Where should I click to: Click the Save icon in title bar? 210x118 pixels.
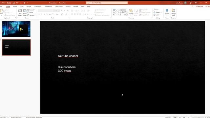pos(14,3)
